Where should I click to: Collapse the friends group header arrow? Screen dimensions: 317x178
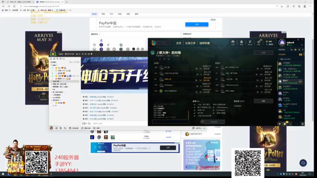point(279,59)
